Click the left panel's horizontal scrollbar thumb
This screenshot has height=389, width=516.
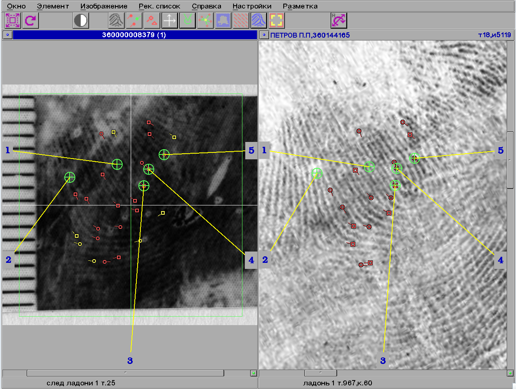[125, 373]
